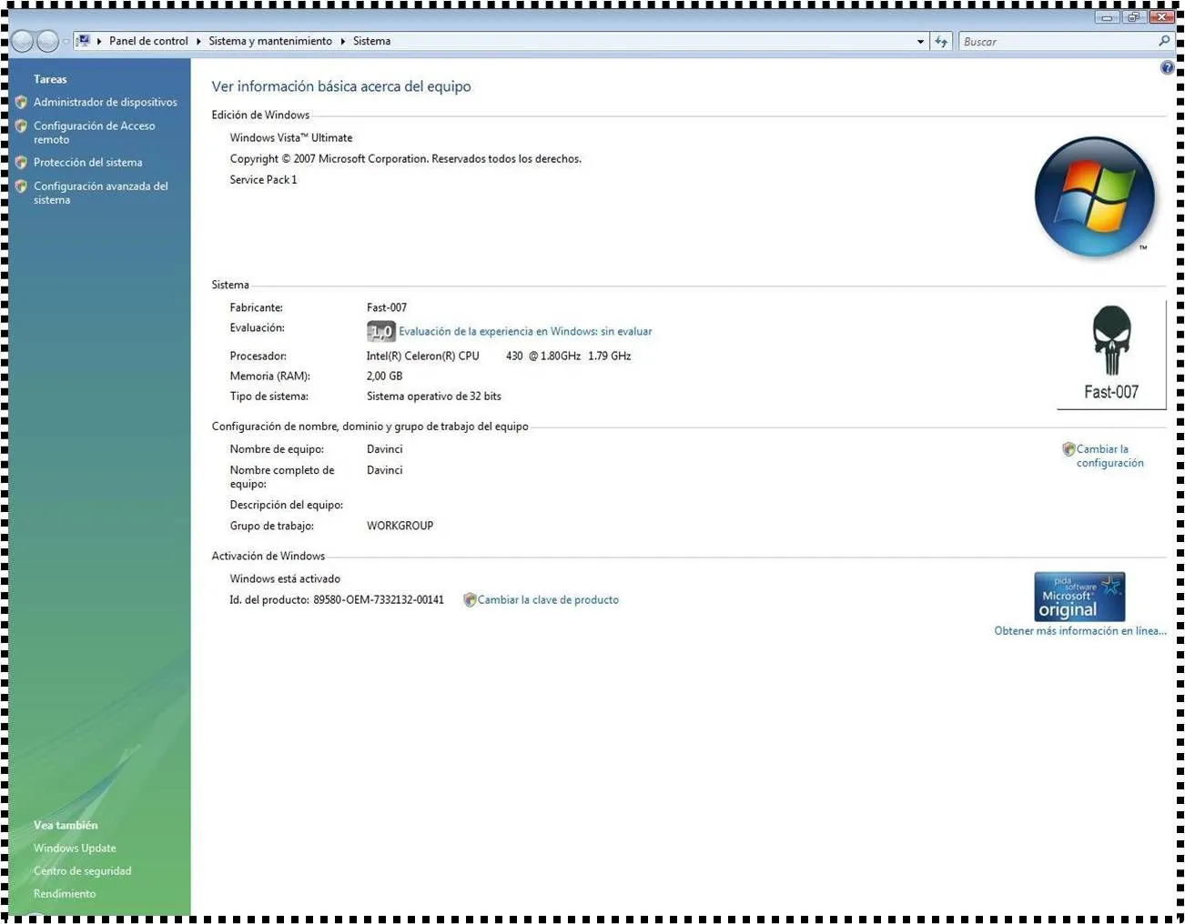The image size is (1185, 924).
Task: Select the WORKGROUP text value
Action: point(400,526)
